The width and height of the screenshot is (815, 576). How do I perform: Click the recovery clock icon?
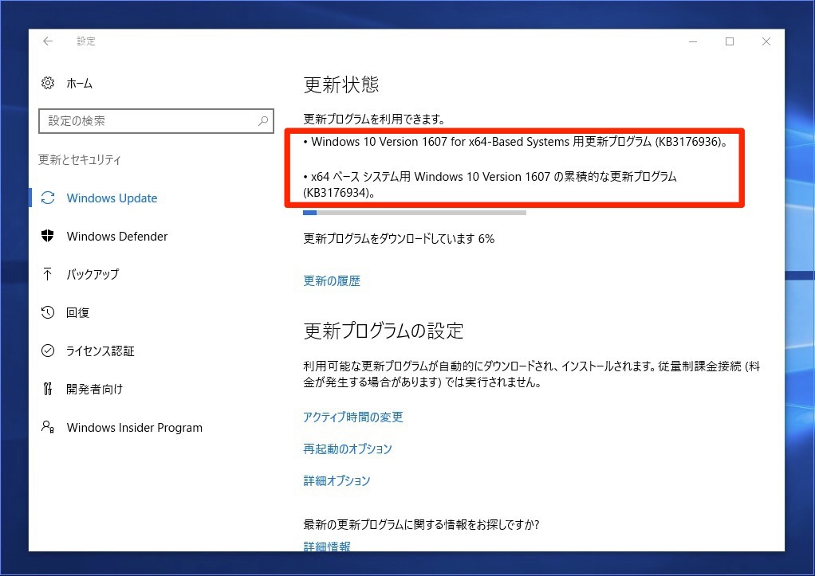tap(48, 312)
